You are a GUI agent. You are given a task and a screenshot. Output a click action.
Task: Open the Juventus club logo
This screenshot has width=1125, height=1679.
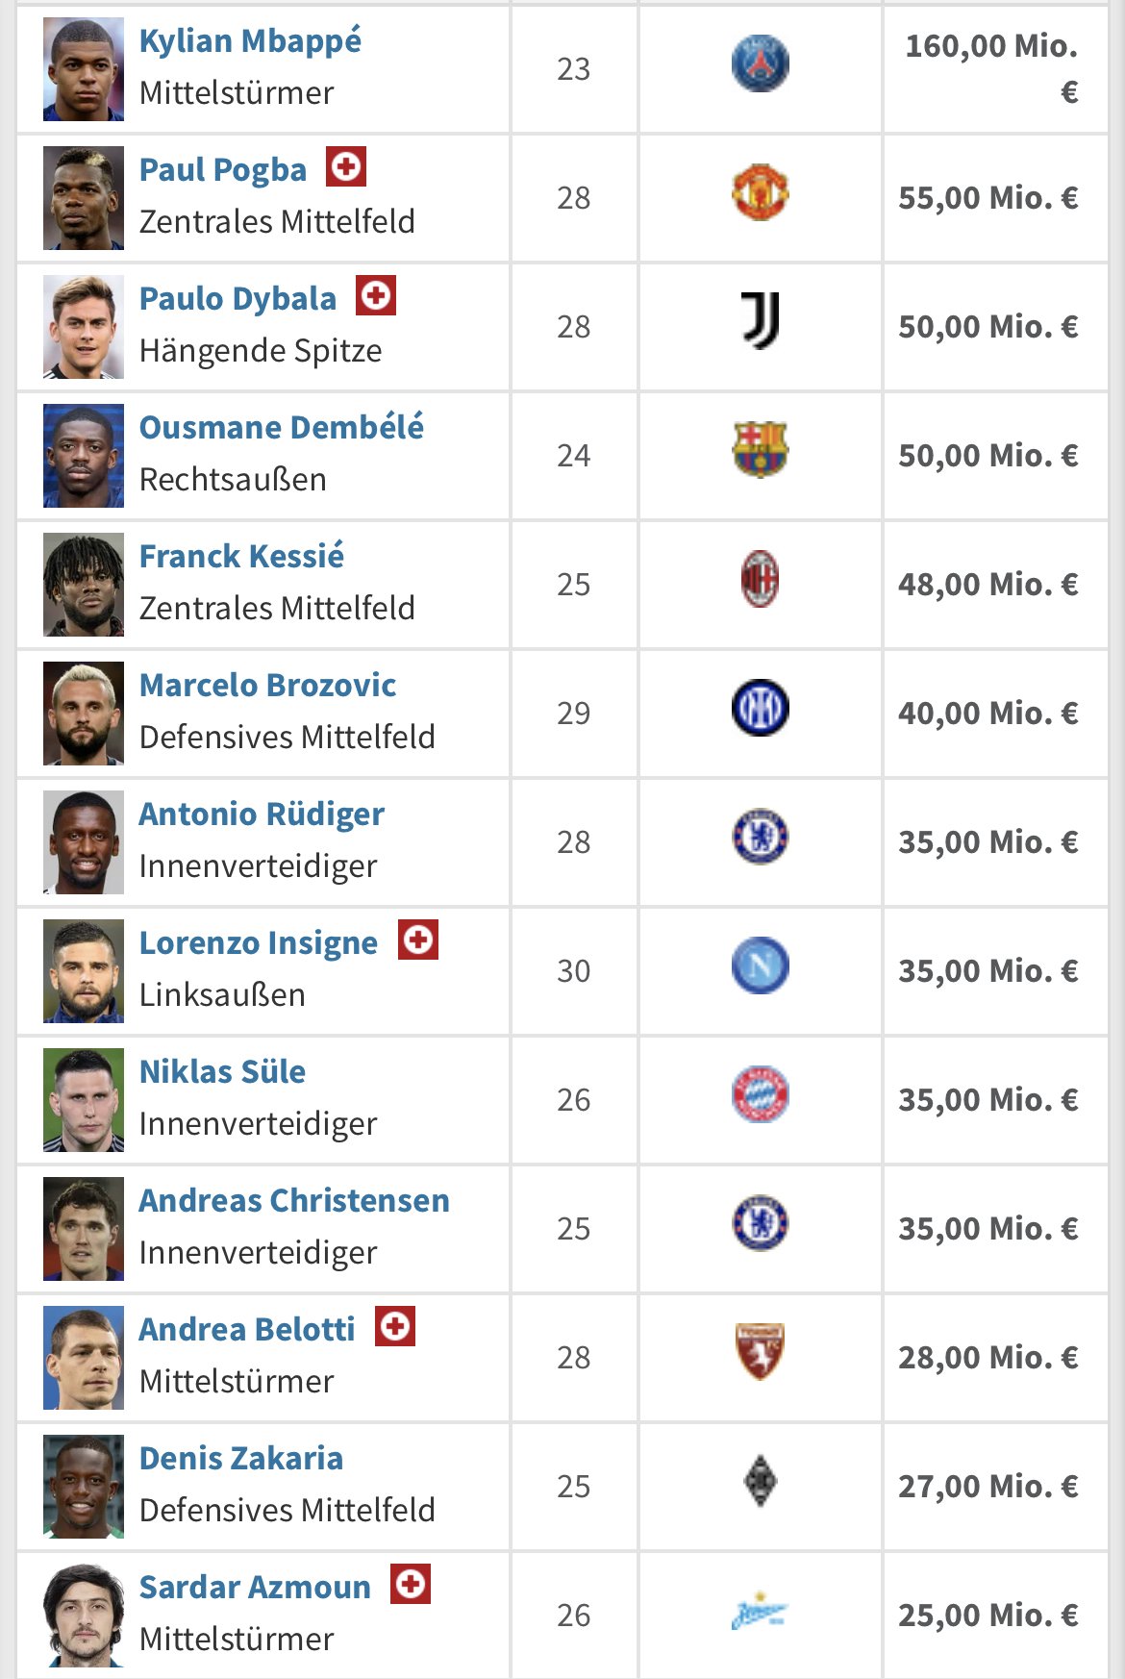tap(760, 321)
